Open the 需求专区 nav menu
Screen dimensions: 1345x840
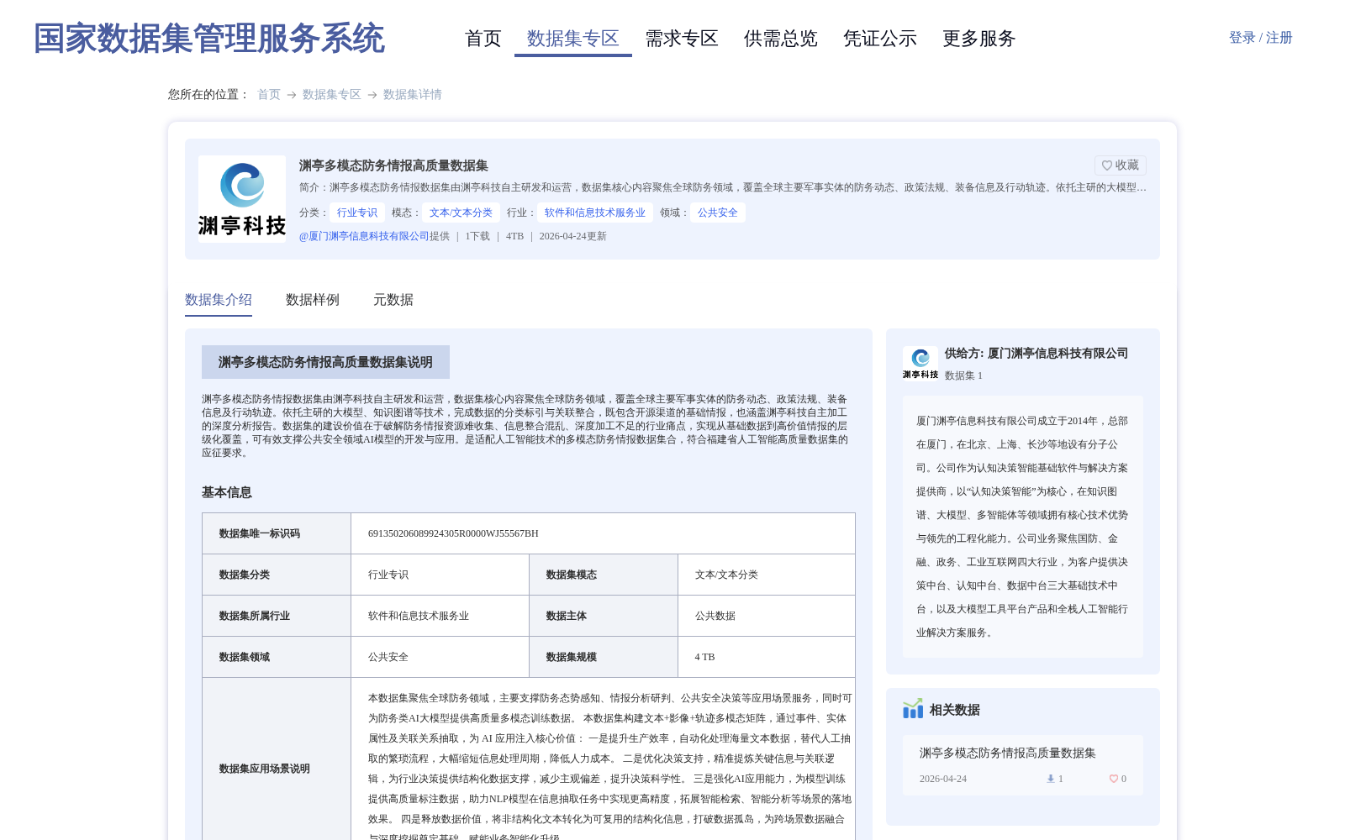coord(682,39)
